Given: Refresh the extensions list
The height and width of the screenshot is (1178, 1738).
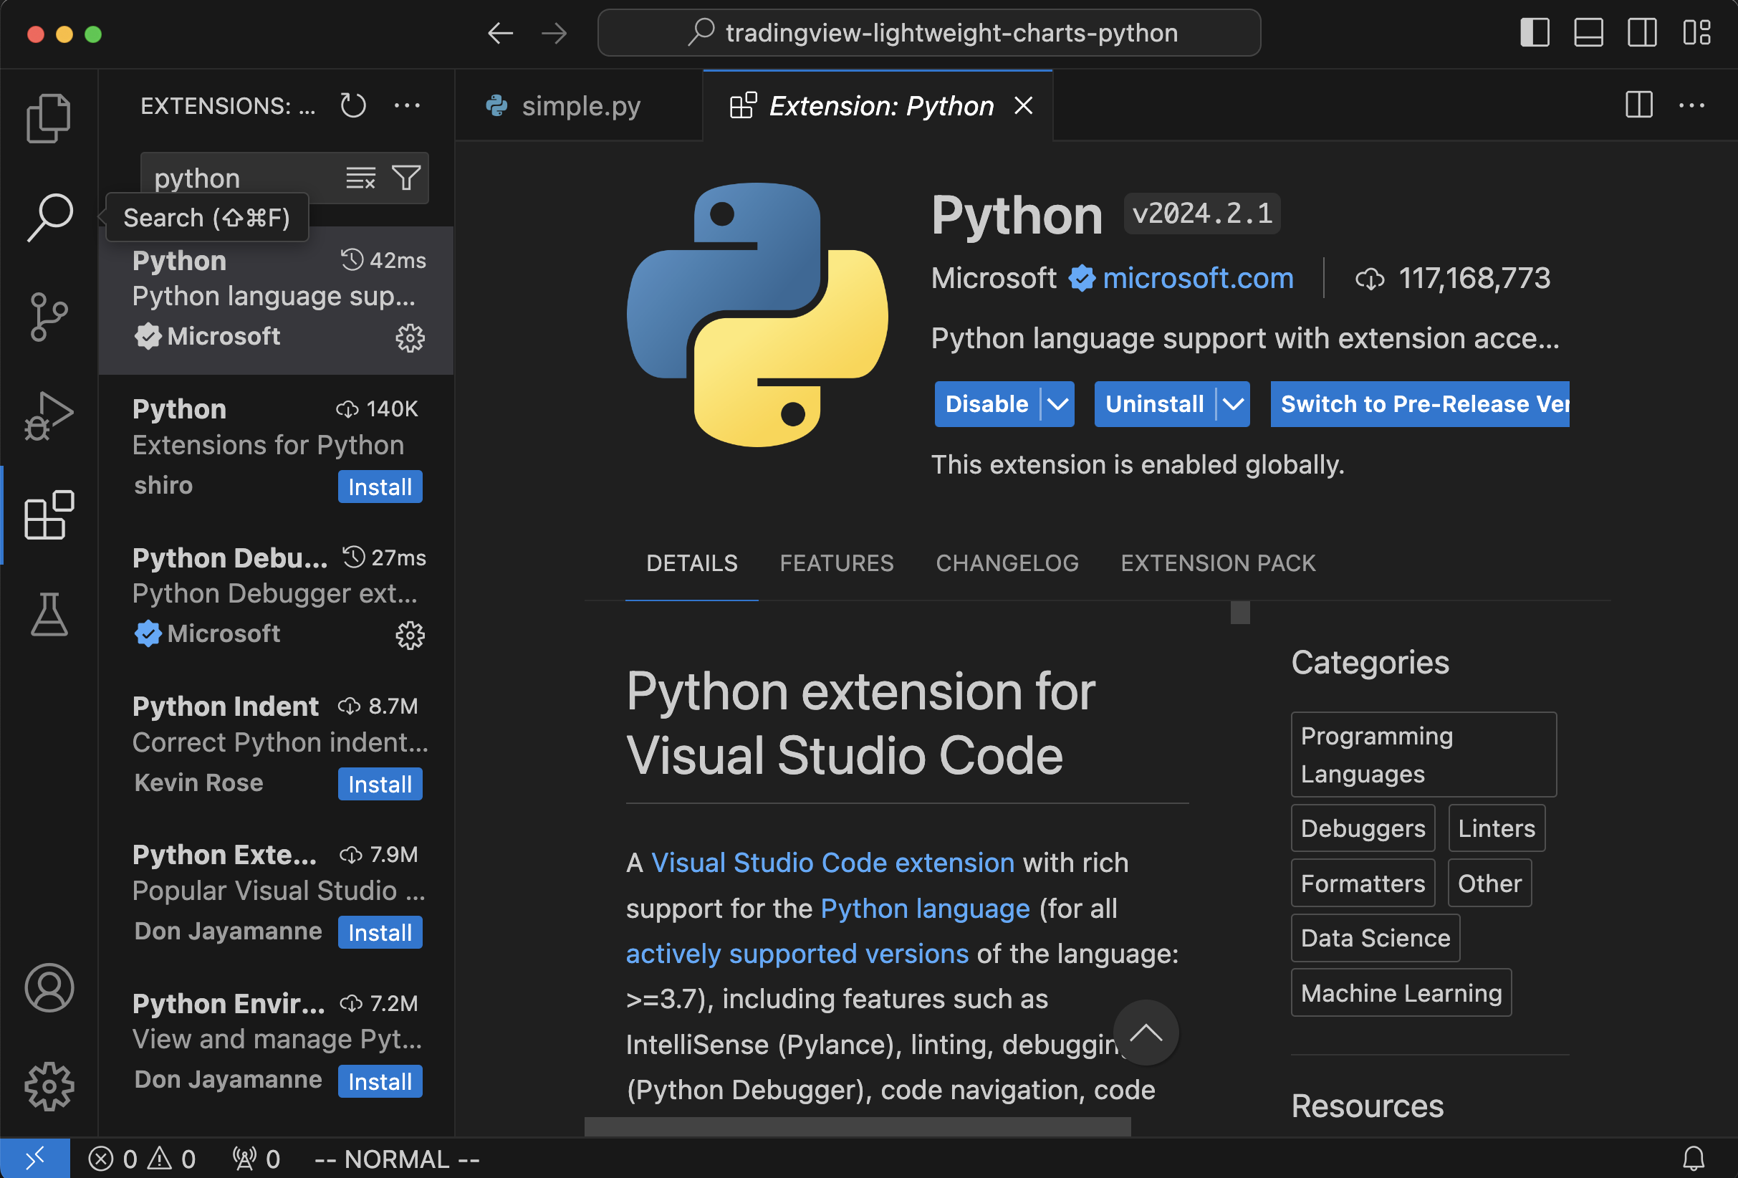Looking at the screenshot, I should pyautogui.click(x=352, y=105).
